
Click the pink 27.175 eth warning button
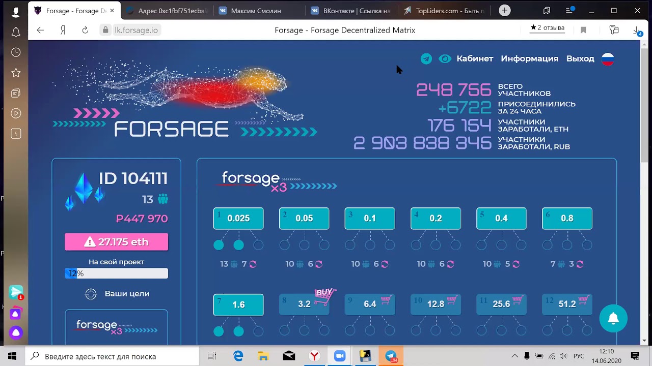(116, 242)
